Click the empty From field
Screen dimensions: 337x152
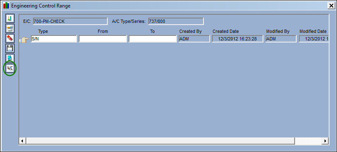(103, 39)
